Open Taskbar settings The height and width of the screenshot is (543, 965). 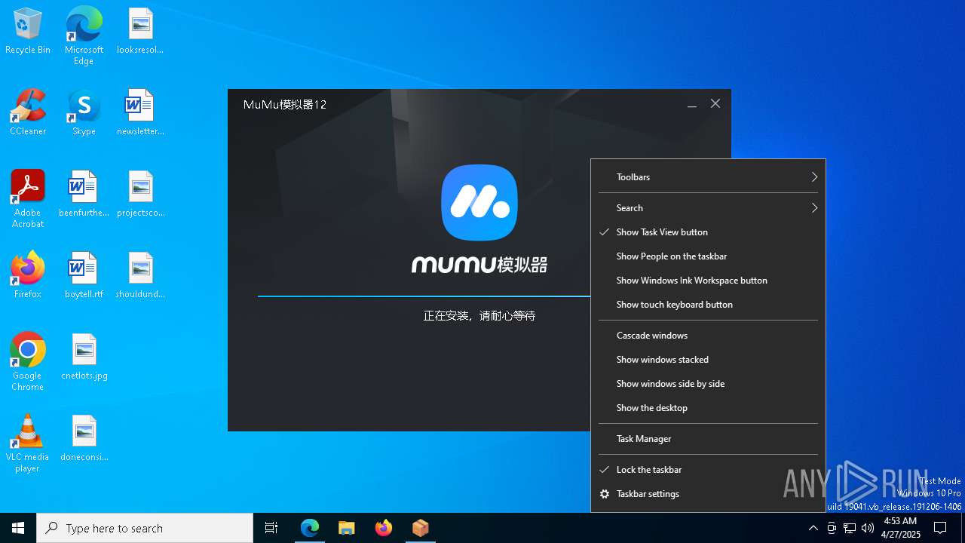pos(708,494)
